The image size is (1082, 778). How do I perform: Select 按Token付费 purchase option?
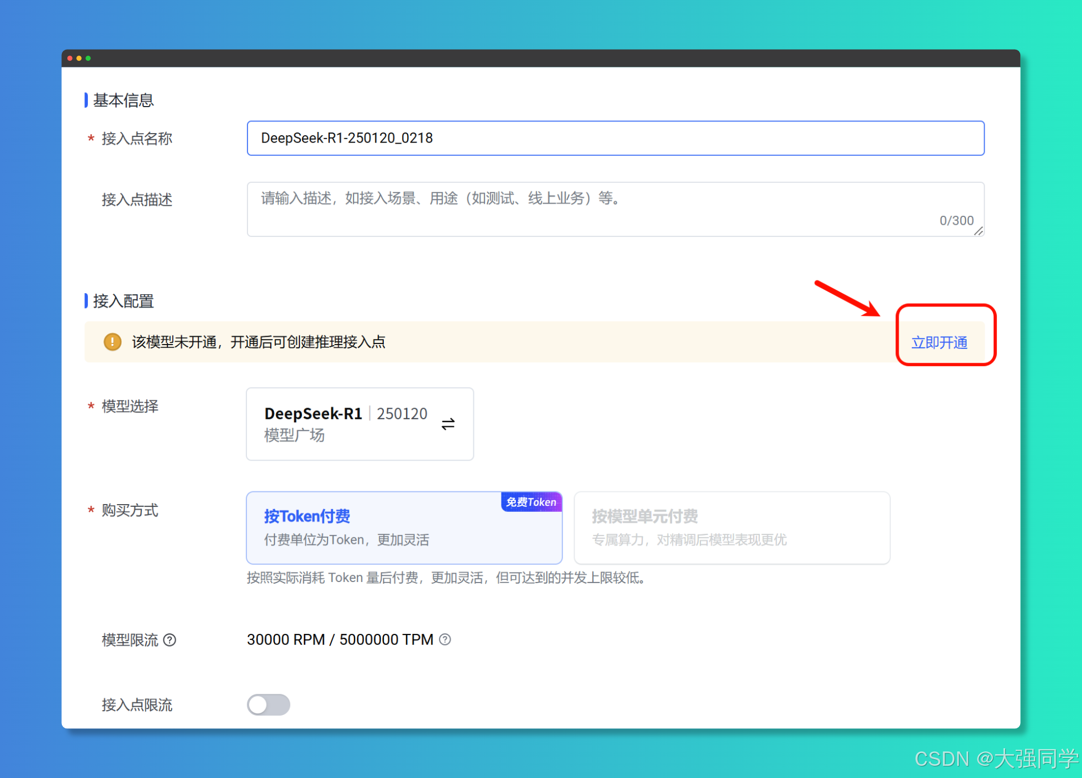click(404, 527)
